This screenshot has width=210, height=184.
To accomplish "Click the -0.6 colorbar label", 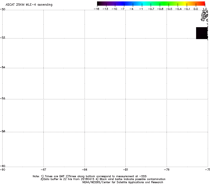I will coord(160,9).
